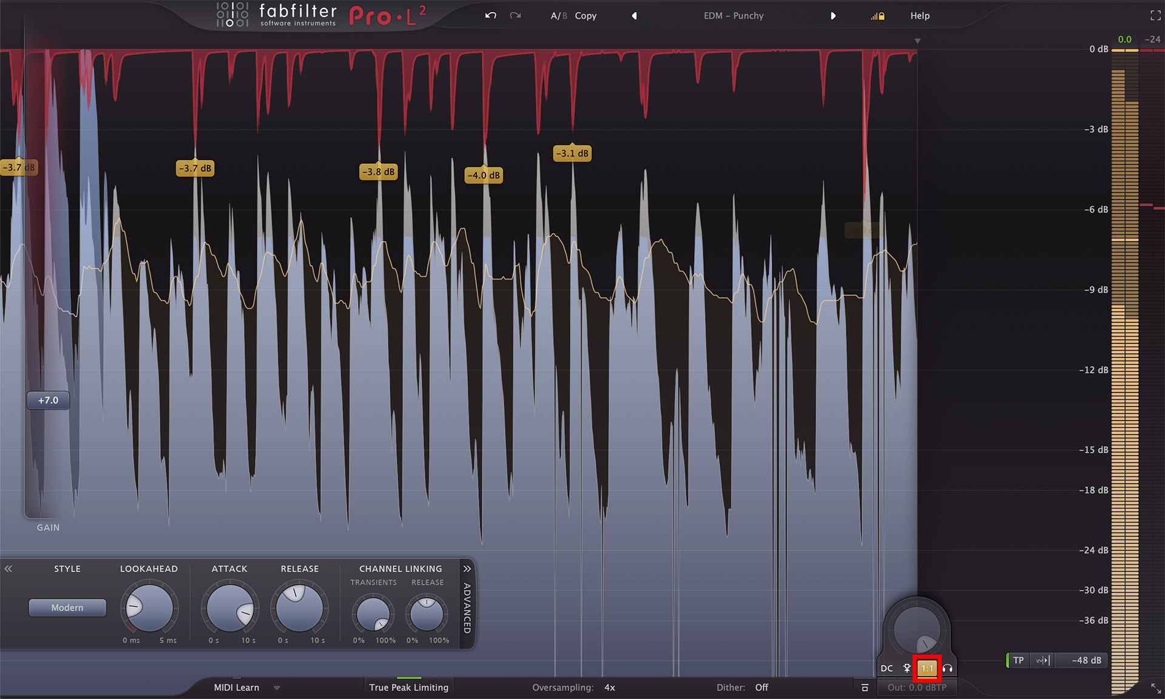Toggle DC offset filter

(886, 668)
